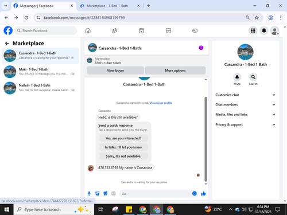Send quick reply In talks. I'll let you know.

coord(123,147)
